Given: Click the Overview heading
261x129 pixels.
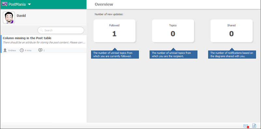Looking at the screenshot, I should tap(104, 4).
